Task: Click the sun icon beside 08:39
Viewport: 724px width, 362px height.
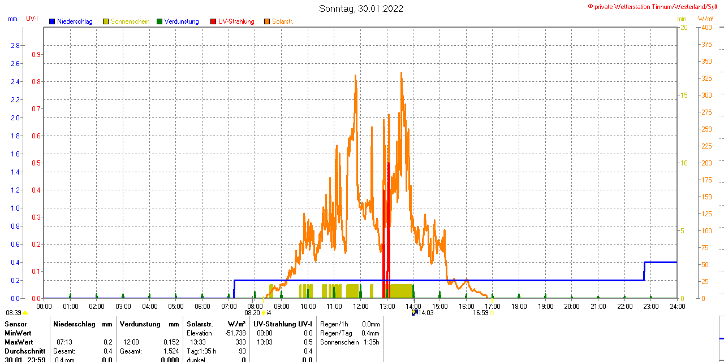Action: (x=25, y=312)
